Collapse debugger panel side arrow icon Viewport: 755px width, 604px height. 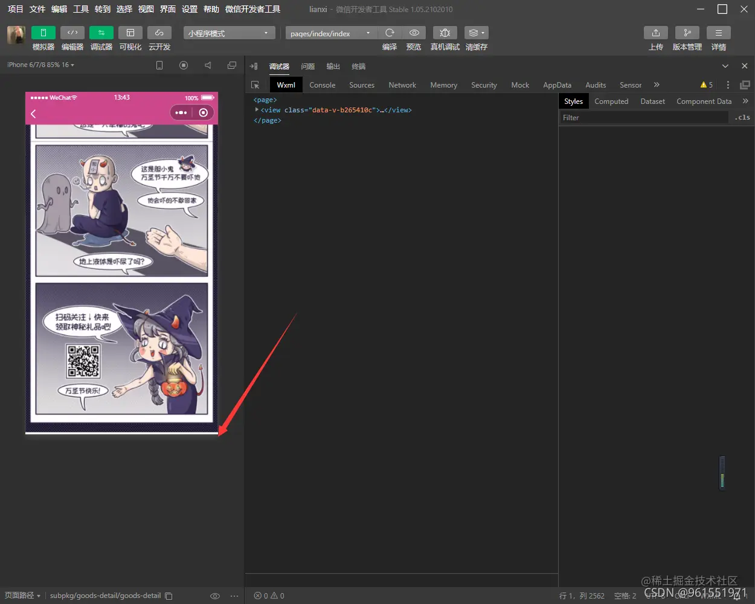click(x=254, y=66)
